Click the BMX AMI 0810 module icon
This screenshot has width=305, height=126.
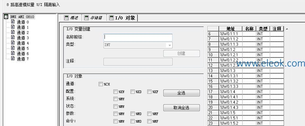pyautogui.click(x=6, y=17)
